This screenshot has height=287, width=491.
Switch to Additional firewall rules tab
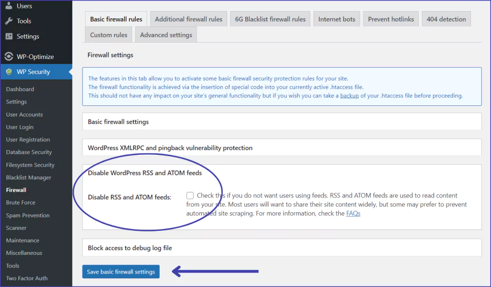pos(188,19)
